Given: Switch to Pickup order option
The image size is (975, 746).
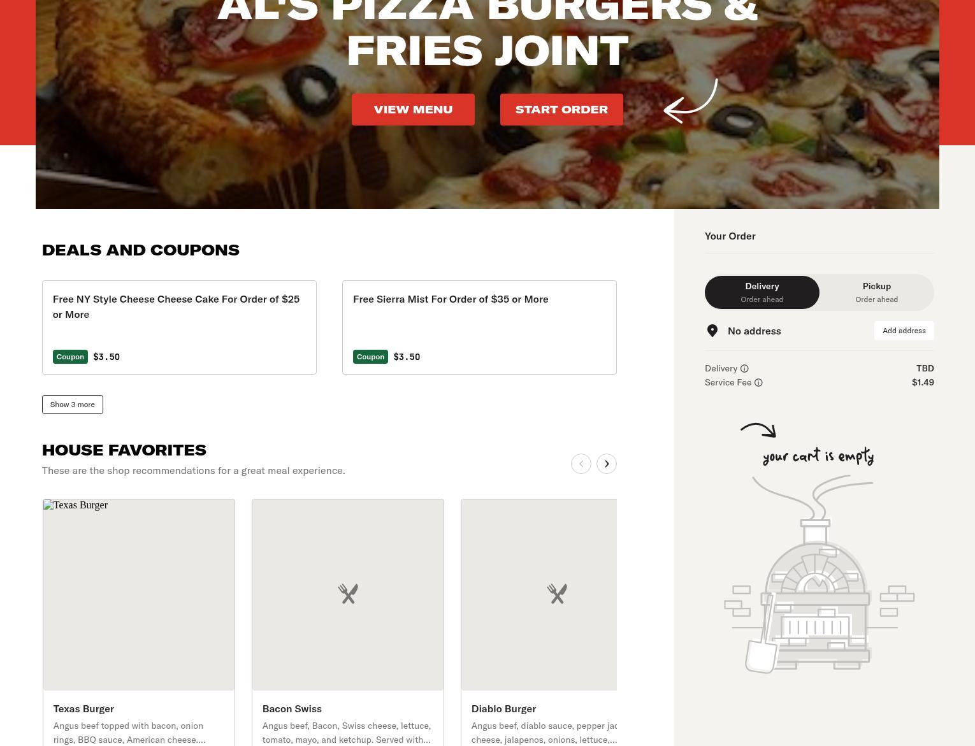Looking at the screenshot, I should 877,292.
